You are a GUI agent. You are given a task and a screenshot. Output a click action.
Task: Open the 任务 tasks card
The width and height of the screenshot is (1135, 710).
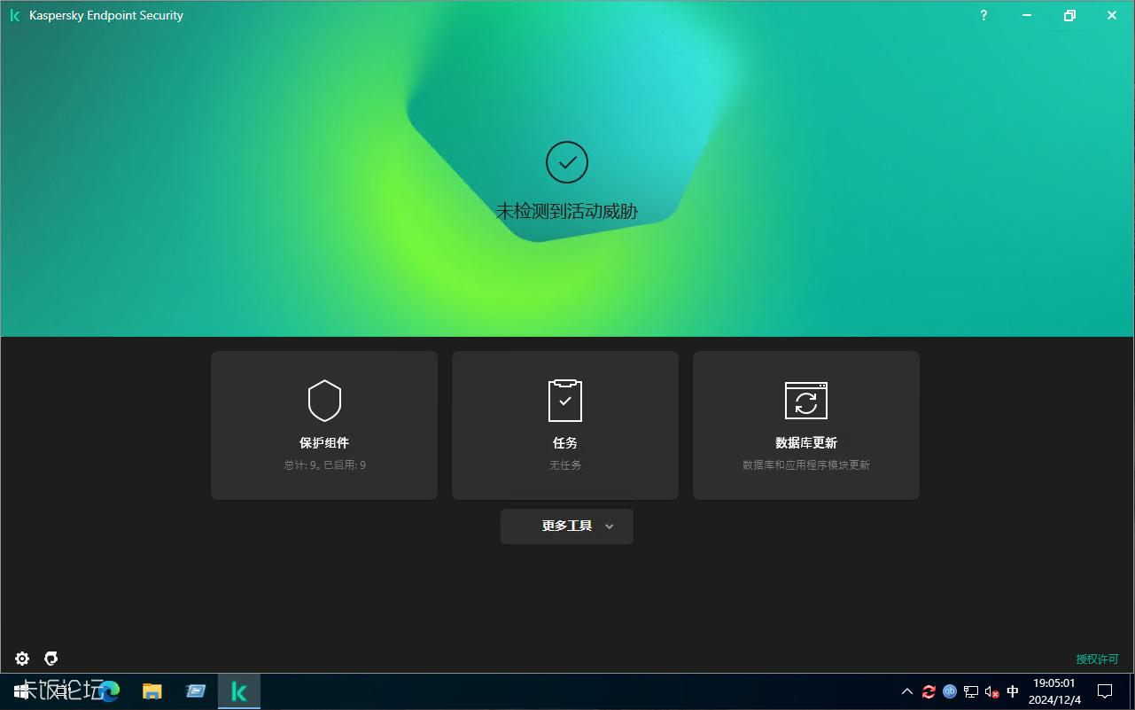coord(565,425)
